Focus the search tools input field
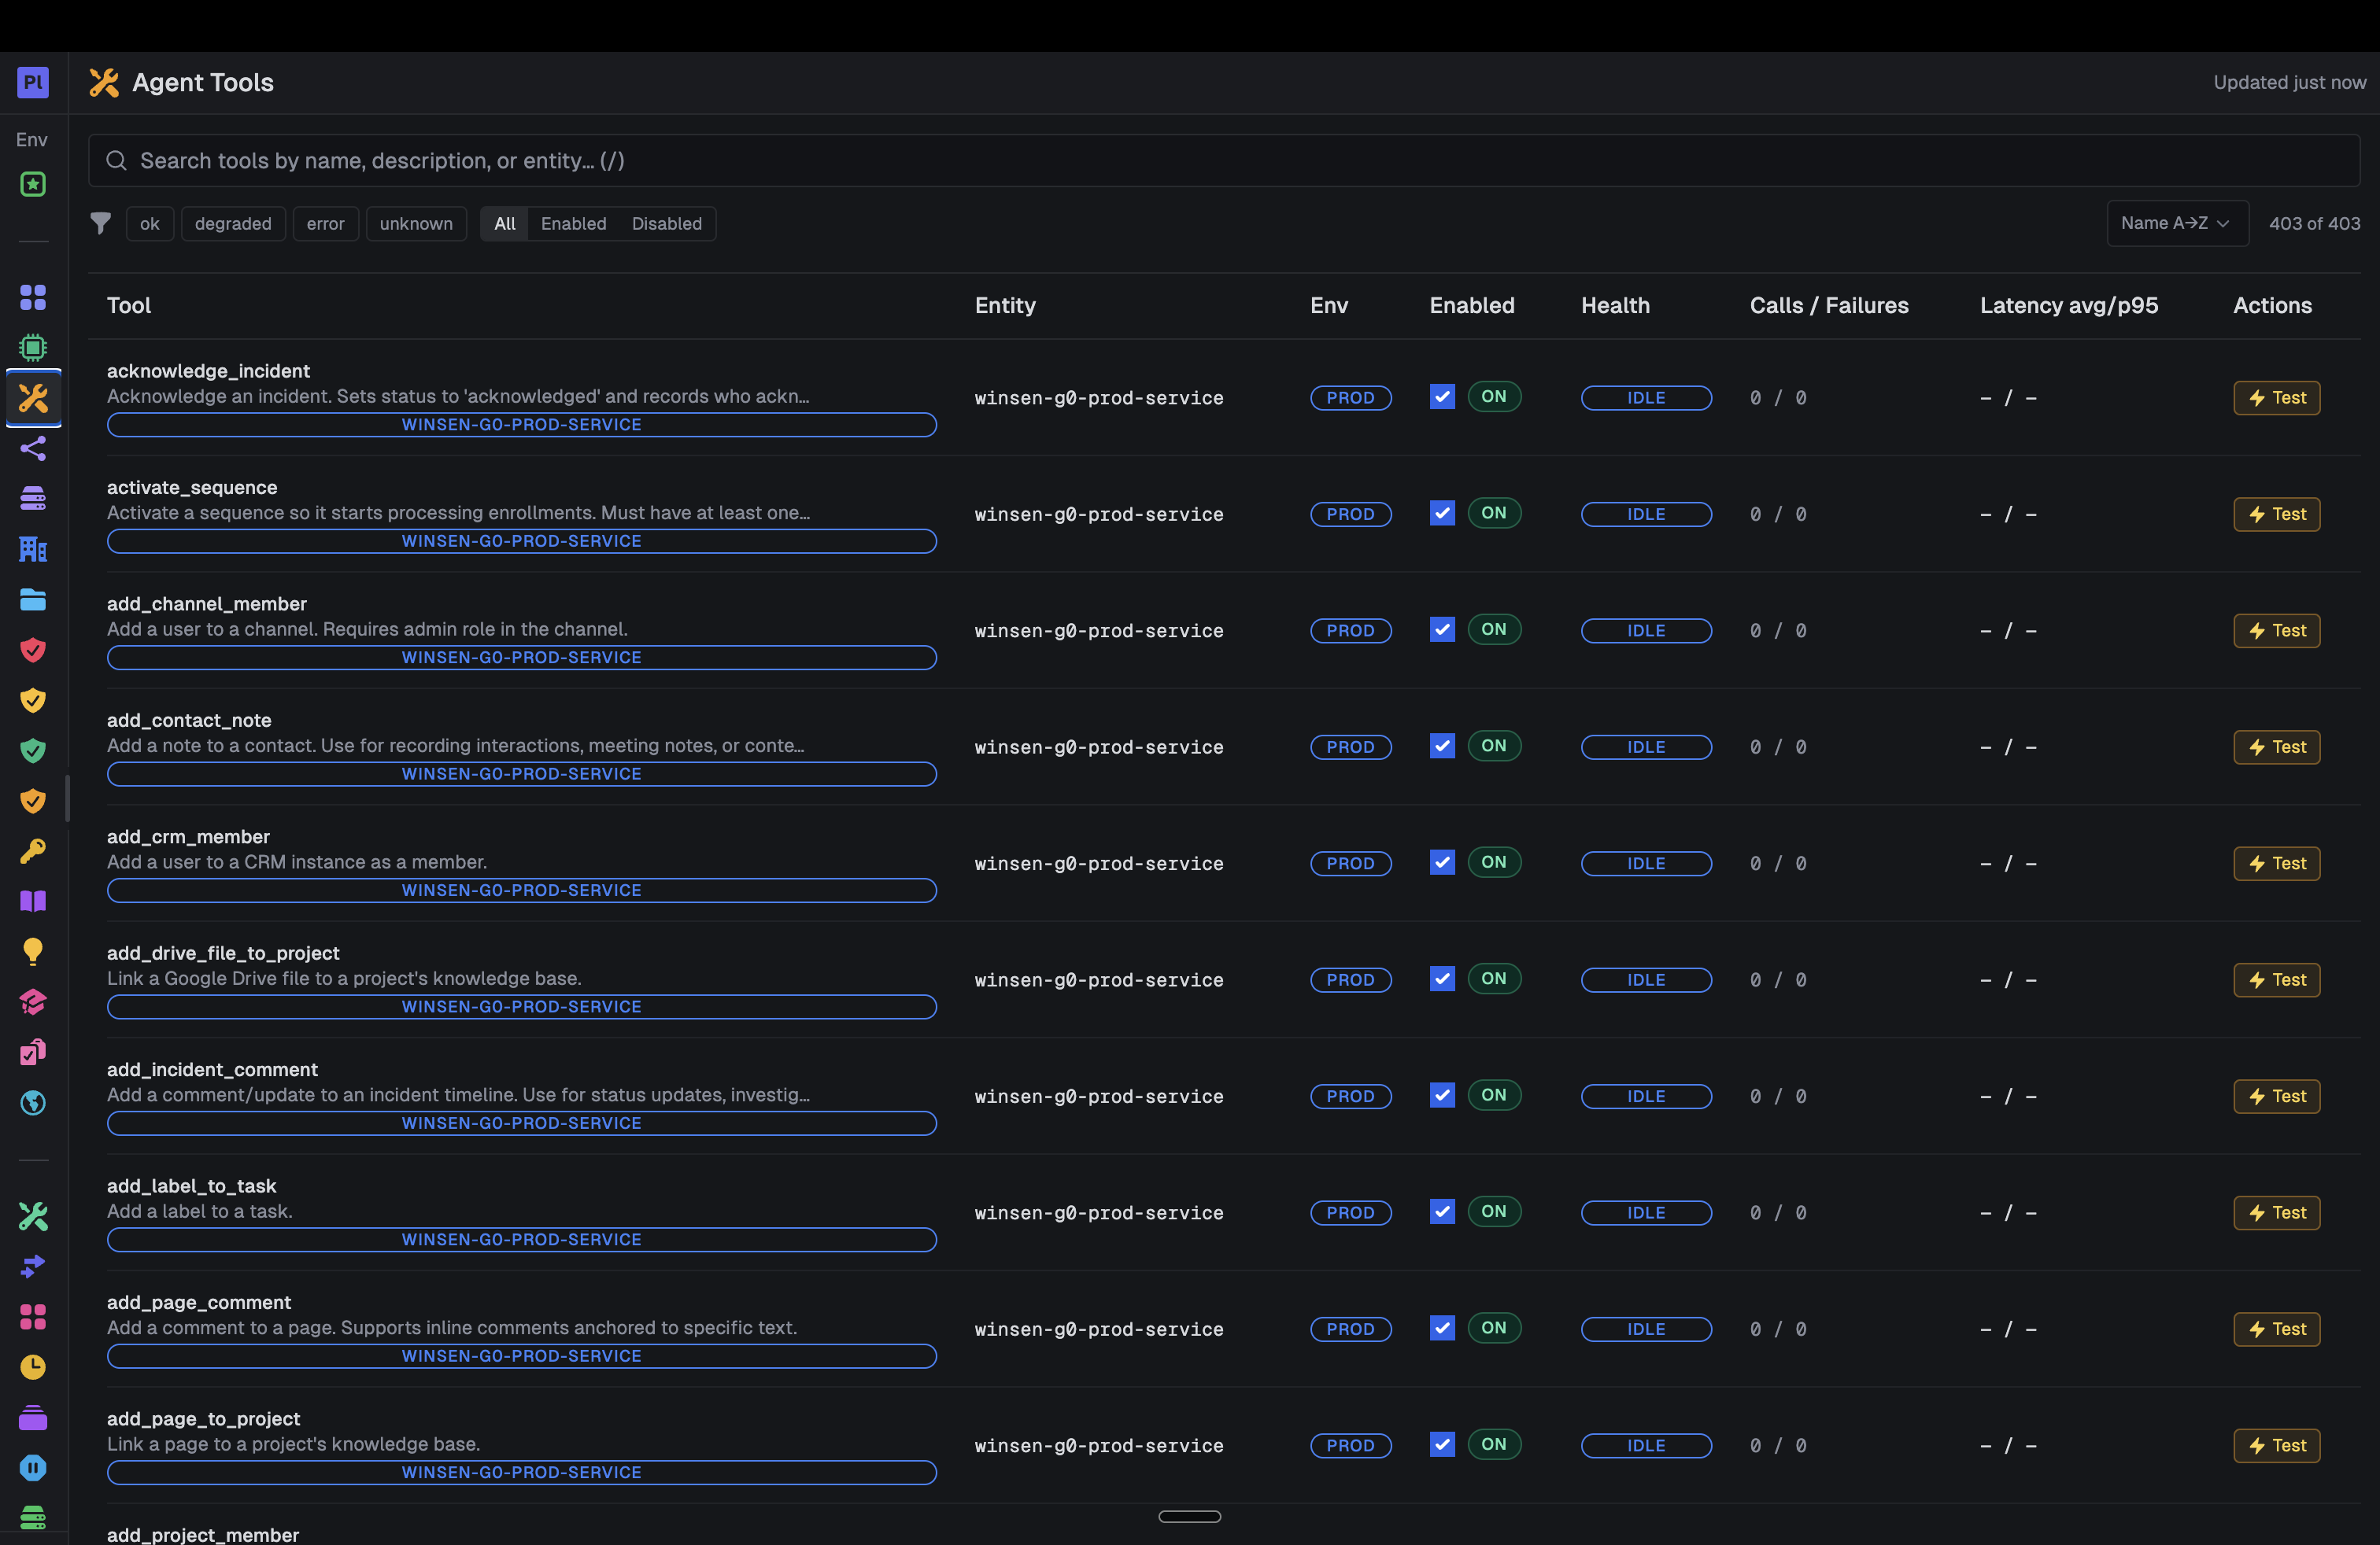This screenshot has width=2380, height=1545. [1224, 161]
